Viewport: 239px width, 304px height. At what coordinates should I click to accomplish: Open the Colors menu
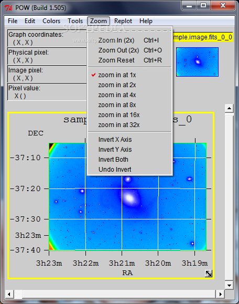coord(51,21)
